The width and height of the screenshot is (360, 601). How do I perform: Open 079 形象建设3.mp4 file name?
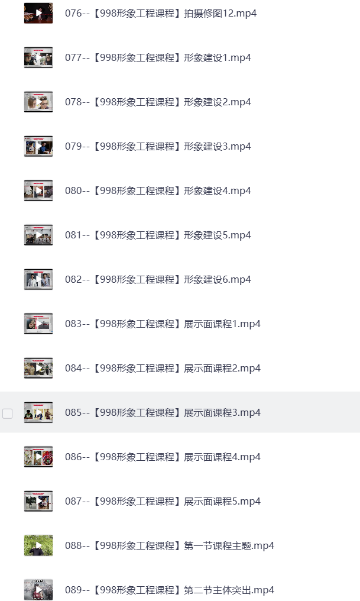pyautogui.click(x=158, y=147)
